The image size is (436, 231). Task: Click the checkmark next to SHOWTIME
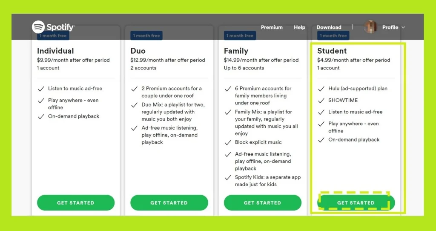tap(321, 101)
